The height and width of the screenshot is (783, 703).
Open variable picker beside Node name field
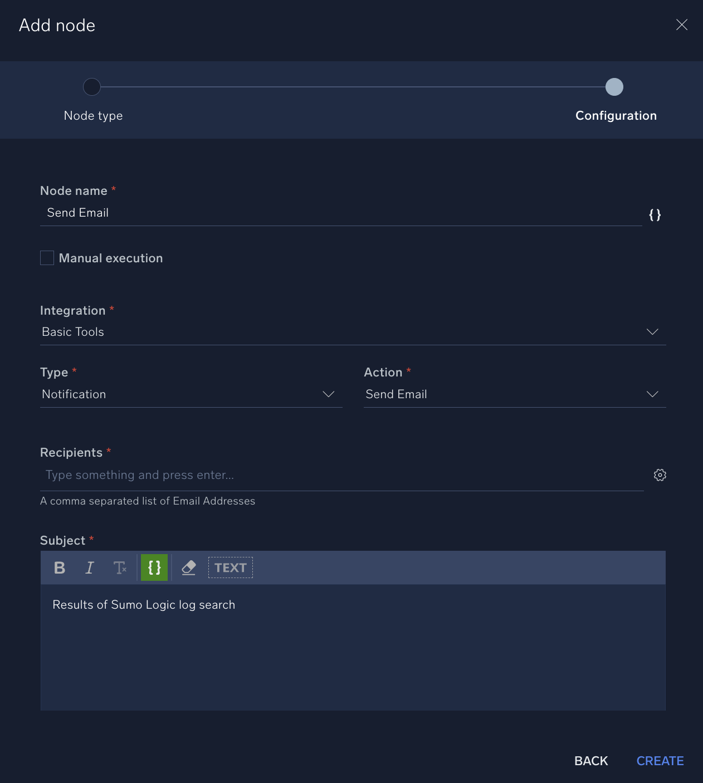(x=655, y=215)
